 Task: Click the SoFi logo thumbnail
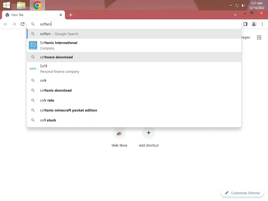coord(33,69)
